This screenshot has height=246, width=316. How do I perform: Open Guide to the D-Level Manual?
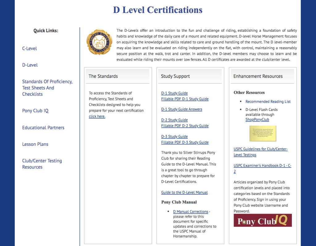point(185,192)
